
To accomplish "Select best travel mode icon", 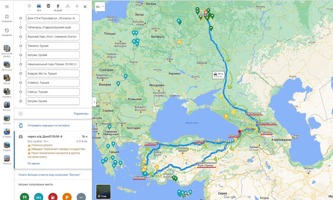I will tap(29, 6).
